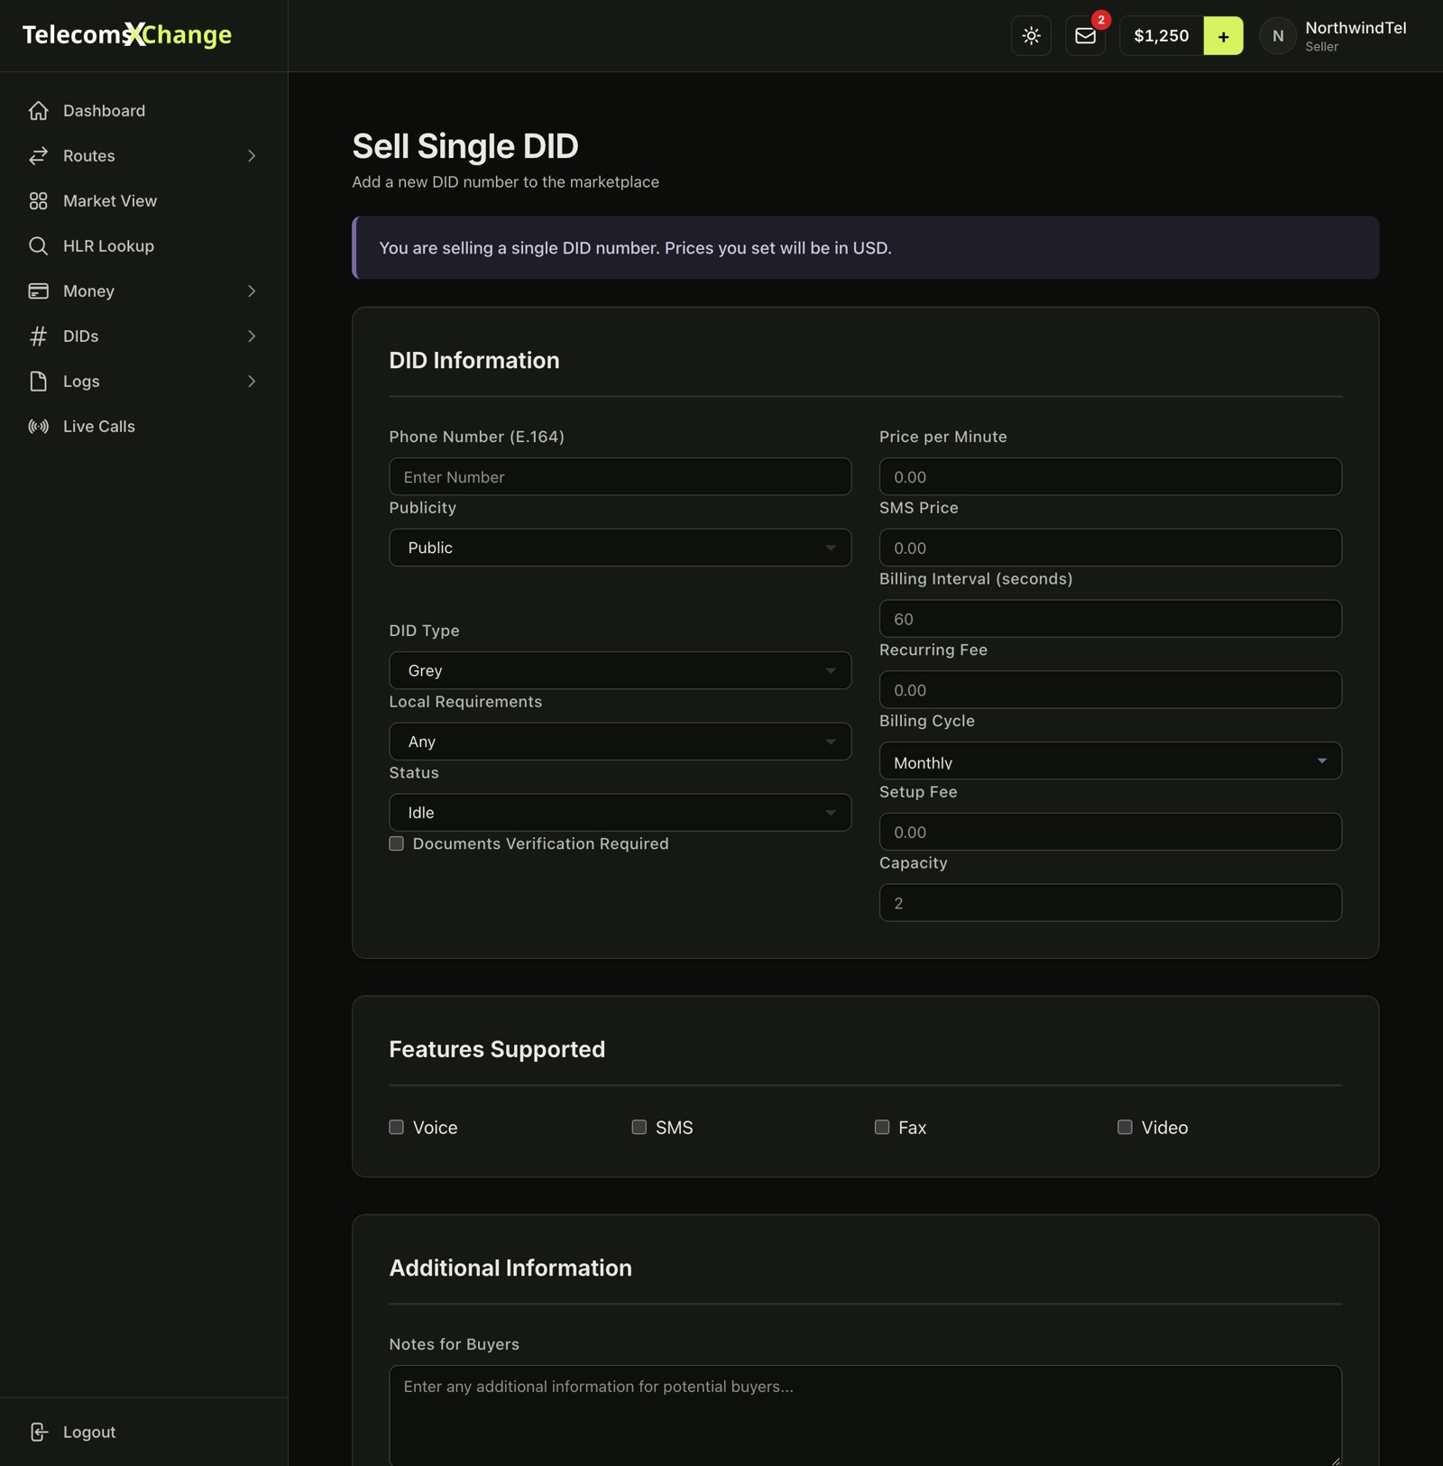
Task: Click the Money card icon
Action: [x=38, y=291]
